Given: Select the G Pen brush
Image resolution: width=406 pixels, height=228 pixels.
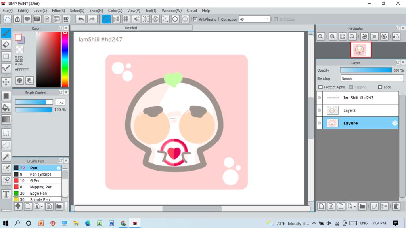Looking at the screenshot, I should pos(38,180).
